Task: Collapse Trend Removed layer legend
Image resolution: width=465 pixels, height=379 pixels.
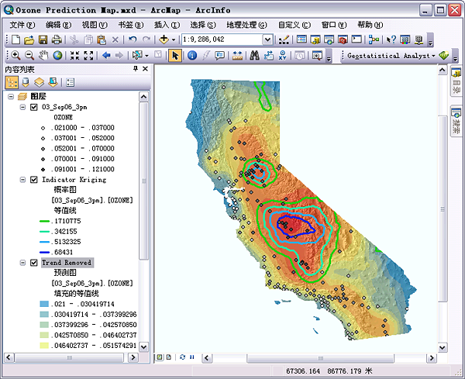Action: pyautogui.click(x=22, y=263)
